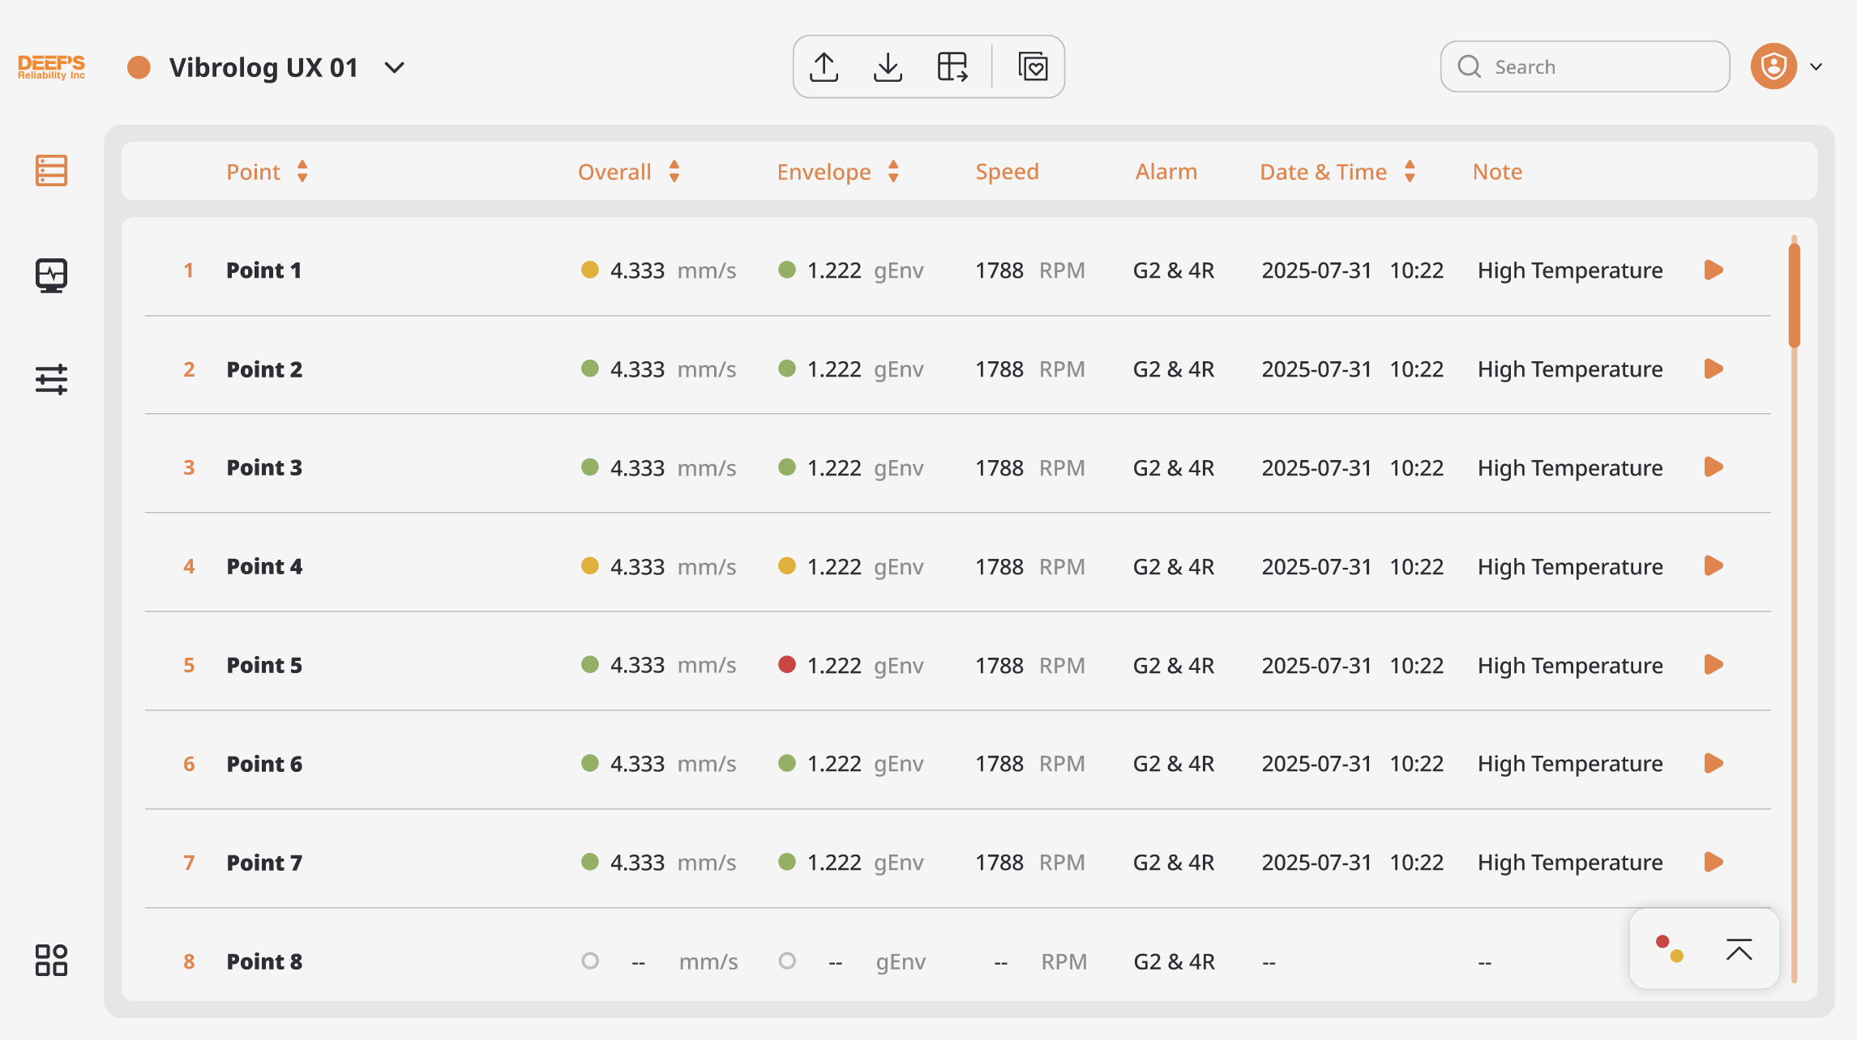Viewport: 1857px width, 1040px height.
Task: Click the orange status dot beside Vibrolog
Action: 139,67
